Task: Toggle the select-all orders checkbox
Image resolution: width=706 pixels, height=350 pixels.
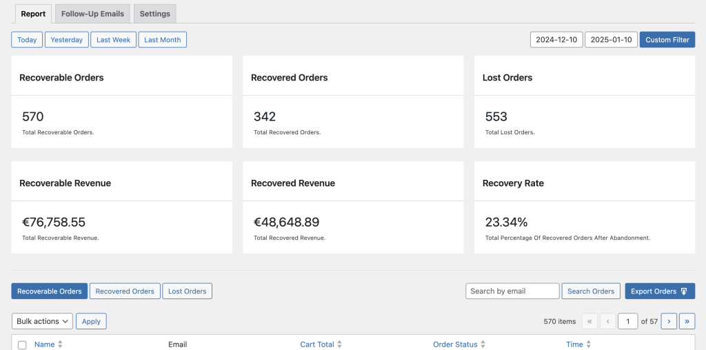Action: coord(22,344)
